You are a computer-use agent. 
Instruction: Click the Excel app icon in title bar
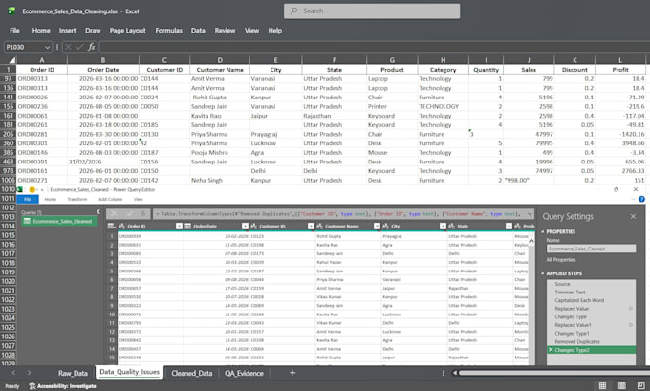[11, 11]
